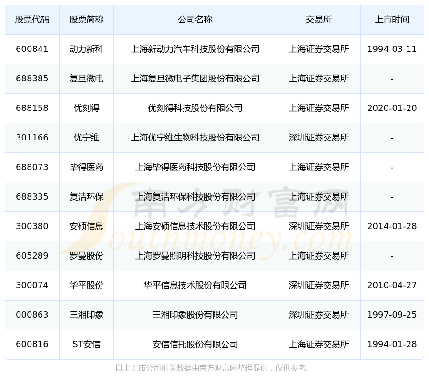This screenshot has height=381, width=429.
Task: Select stock code 301166
Action: (x=32, y=138)
